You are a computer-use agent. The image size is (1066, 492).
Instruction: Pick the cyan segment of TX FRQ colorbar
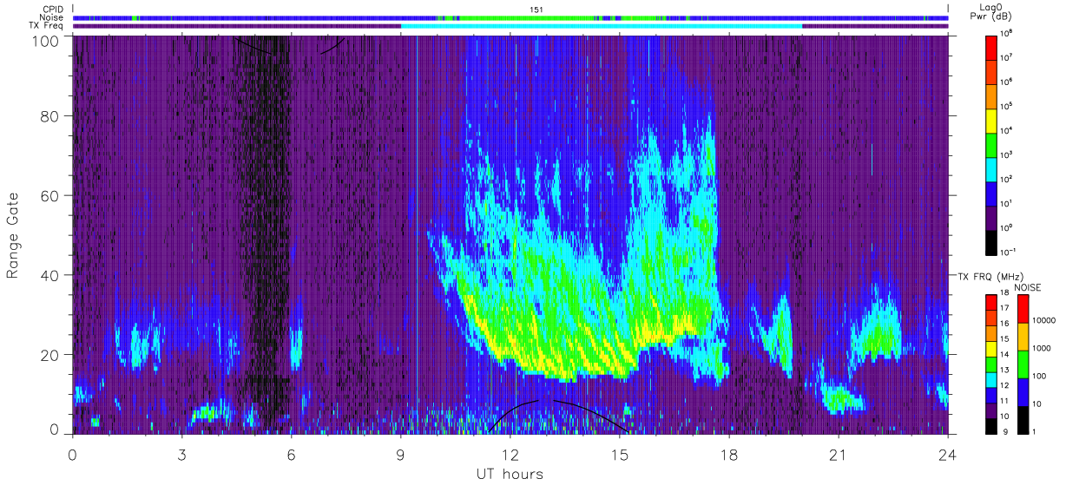990,380
